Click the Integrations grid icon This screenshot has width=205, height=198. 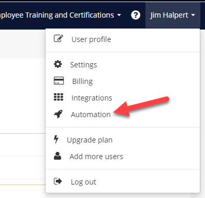click(x=58, y=97)
